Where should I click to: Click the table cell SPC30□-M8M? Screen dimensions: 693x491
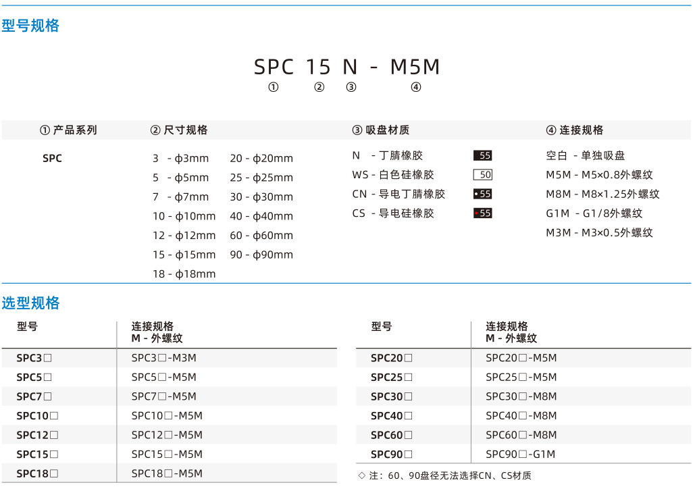[521, 396]
